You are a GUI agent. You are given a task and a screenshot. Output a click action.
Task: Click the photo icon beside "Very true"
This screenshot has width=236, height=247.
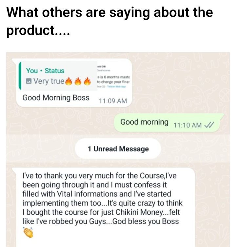coord(29,81)
